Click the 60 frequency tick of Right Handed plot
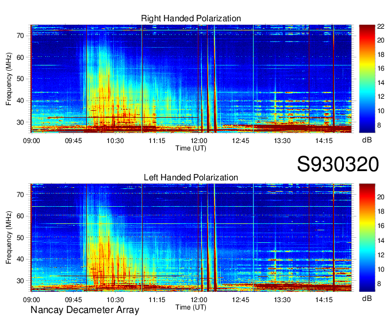 [20, 57]
